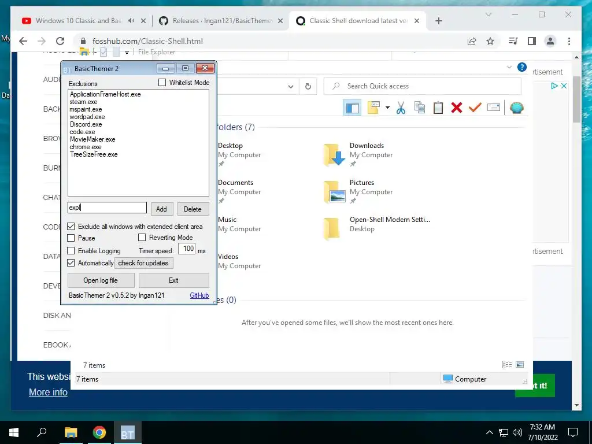Screen dimensions: 592x444
Task: Mute the YouTube tab audio icon
Action: tap(131, 21)
